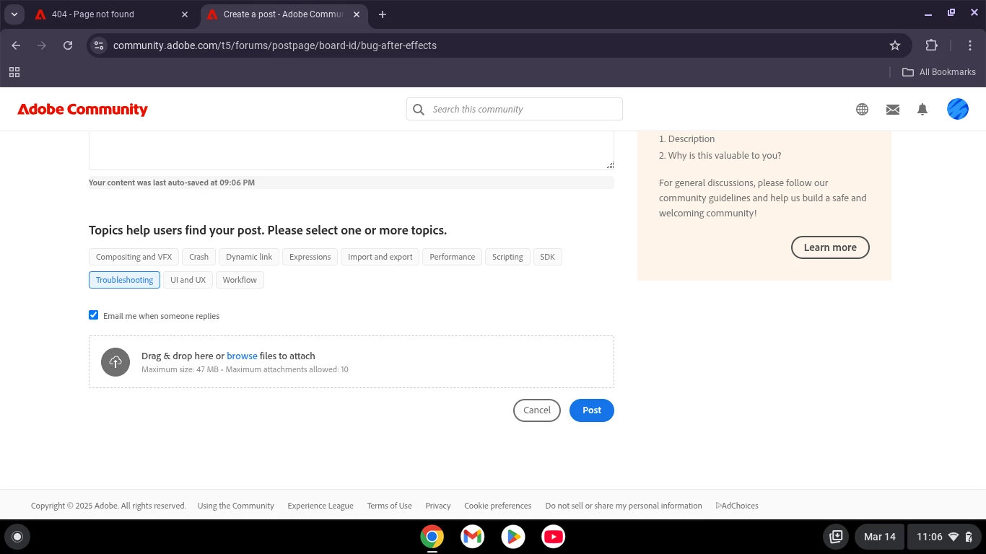Click the Post button
Screen dimensions: 986x554
pyautogui.click(x=592, y=410)
